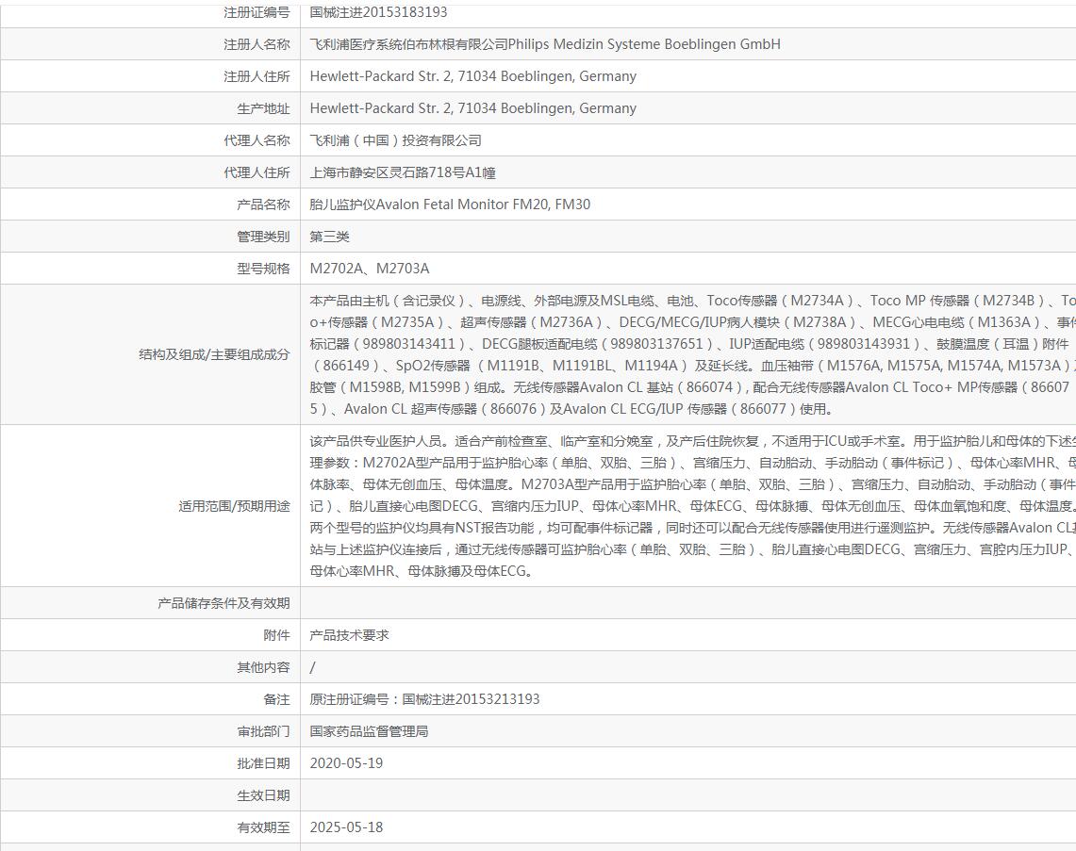Click the 注册人住所 label
This screenshot has width=1076, height=851.
[257, 76]
